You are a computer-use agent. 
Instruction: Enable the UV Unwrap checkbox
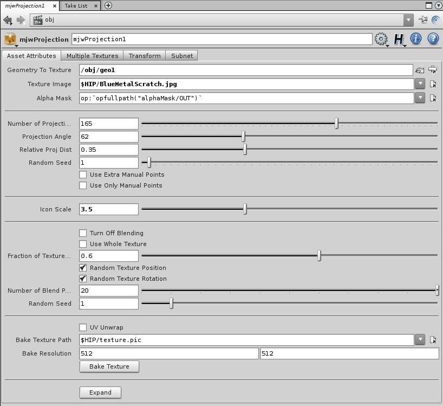(83, 327)
